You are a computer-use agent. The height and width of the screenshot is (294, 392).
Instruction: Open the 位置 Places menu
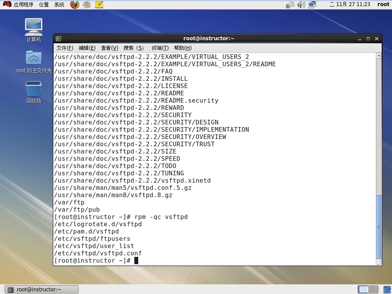[44, 5]
